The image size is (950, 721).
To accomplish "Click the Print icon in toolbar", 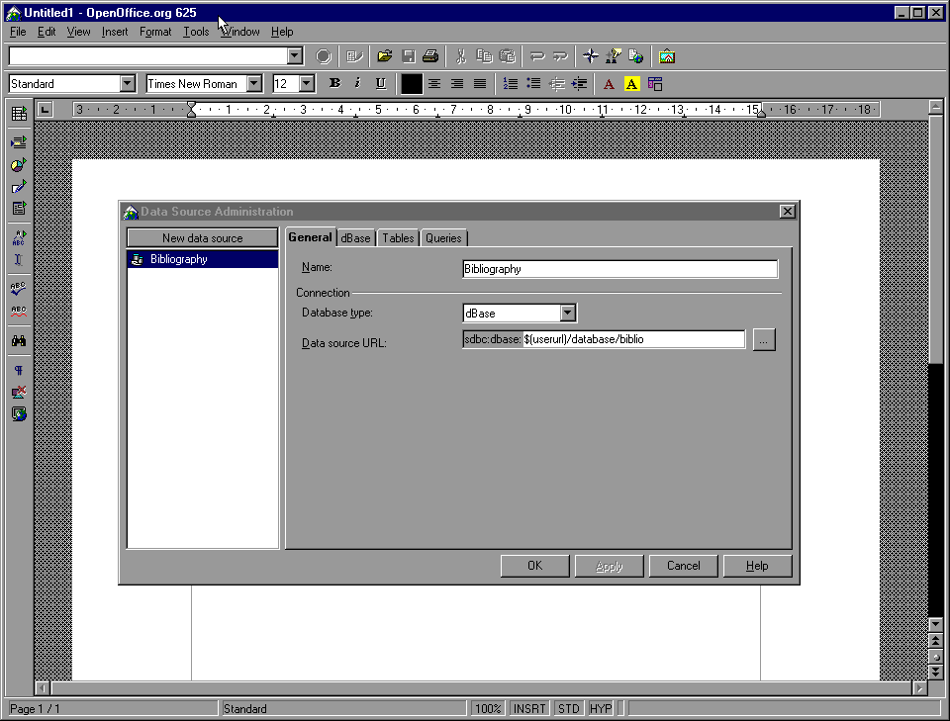I will [430, 56].
